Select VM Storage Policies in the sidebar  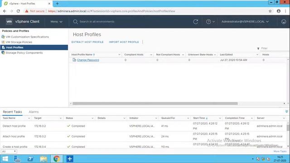point(19,42)
